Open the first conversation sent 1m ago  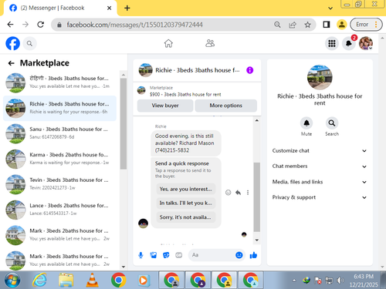(x=59, y=82)
